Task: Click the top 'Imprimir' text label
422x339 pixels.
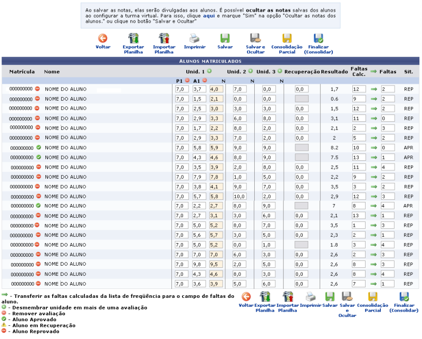Action: pos(195,47)
